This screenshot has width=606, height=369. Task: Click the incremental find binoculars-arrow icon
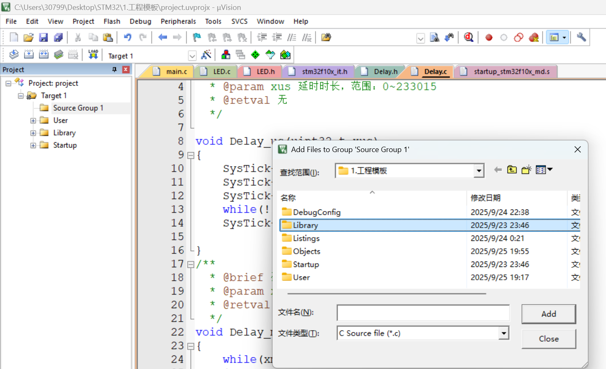pyautogui.click(x=449, y=38)
